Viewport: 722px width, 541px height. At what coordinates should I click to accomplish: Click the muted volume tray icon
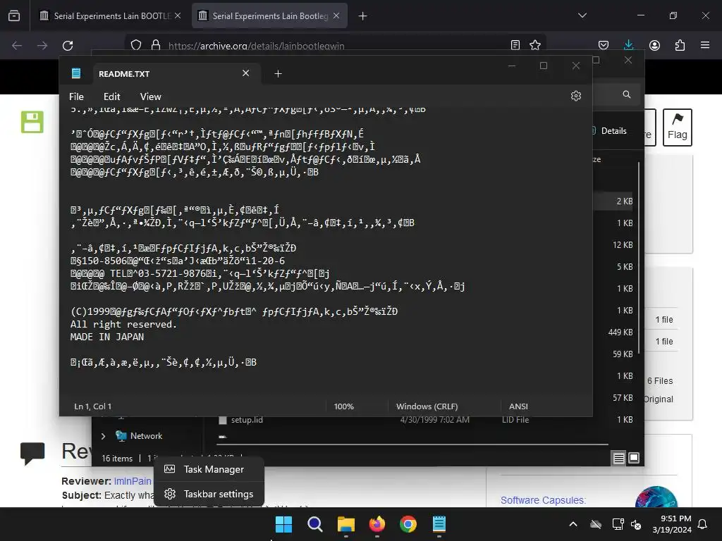636,524
